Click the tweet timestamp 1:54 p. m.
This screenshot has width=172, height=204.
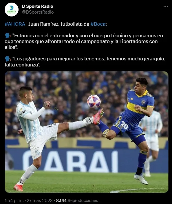[x=14, y=200]
